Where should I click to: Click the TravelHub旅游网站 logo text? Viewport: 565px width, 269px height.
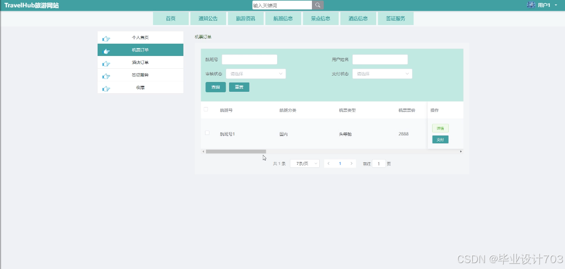tap(32, 5)
